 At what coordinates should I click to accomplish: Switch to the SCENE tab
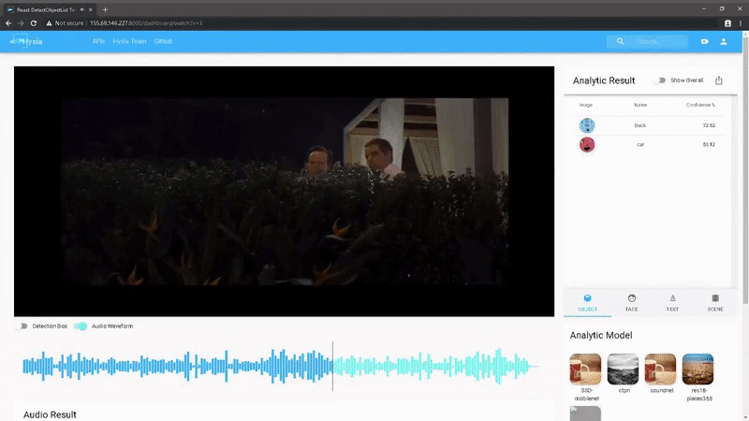coord(715,302)
